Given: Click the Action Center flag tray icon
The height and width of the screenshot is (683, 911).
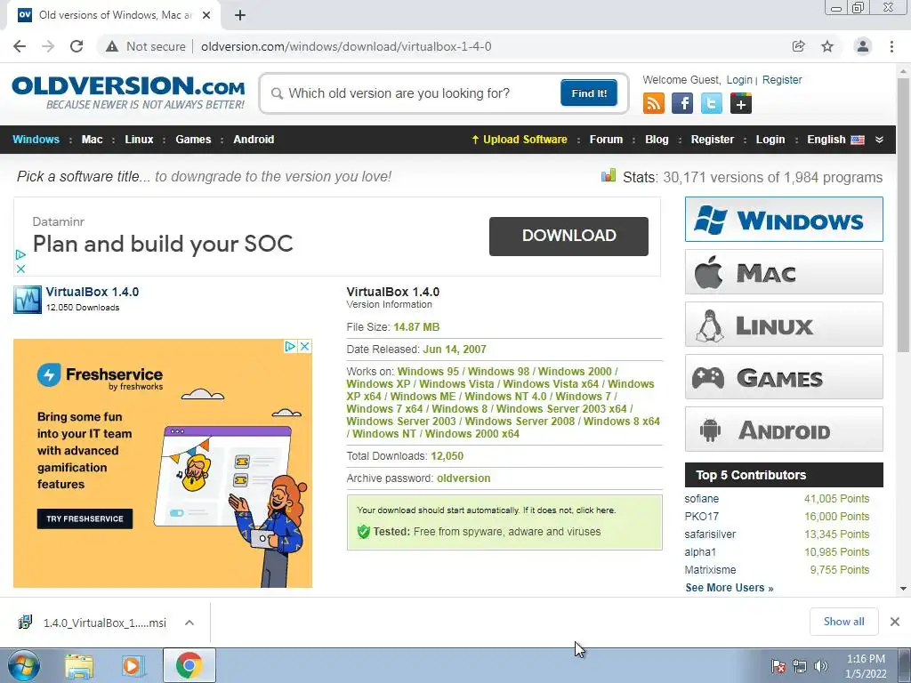Looking at the screenshot, I should (778, 666).
